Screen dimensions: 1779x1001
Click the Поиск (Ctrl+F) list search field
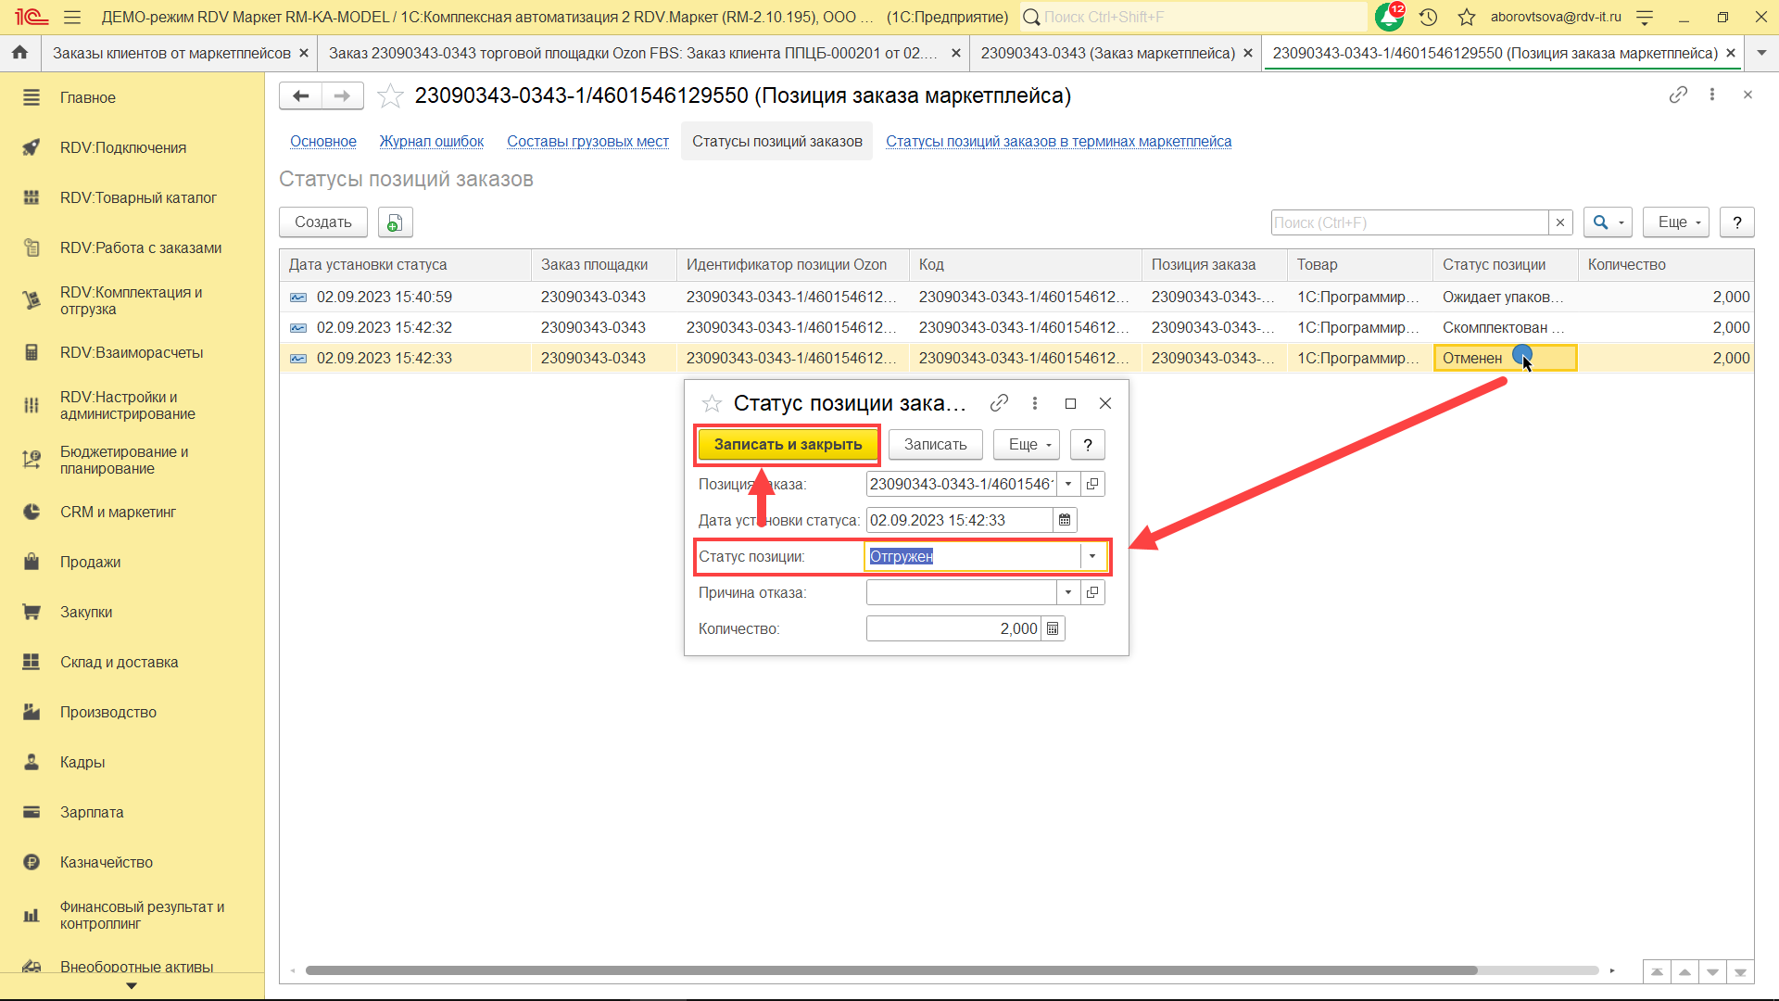click(1408, 222)
